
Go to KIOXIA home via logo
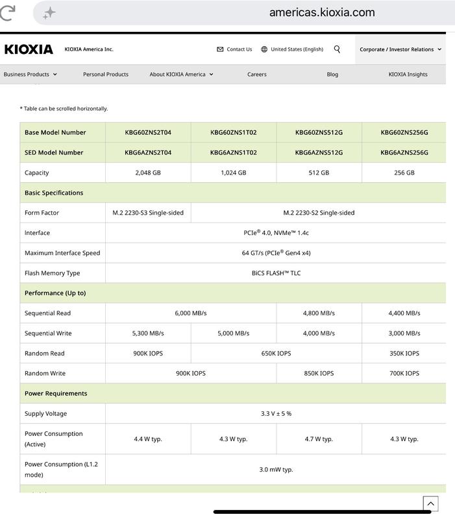[29, 49]
